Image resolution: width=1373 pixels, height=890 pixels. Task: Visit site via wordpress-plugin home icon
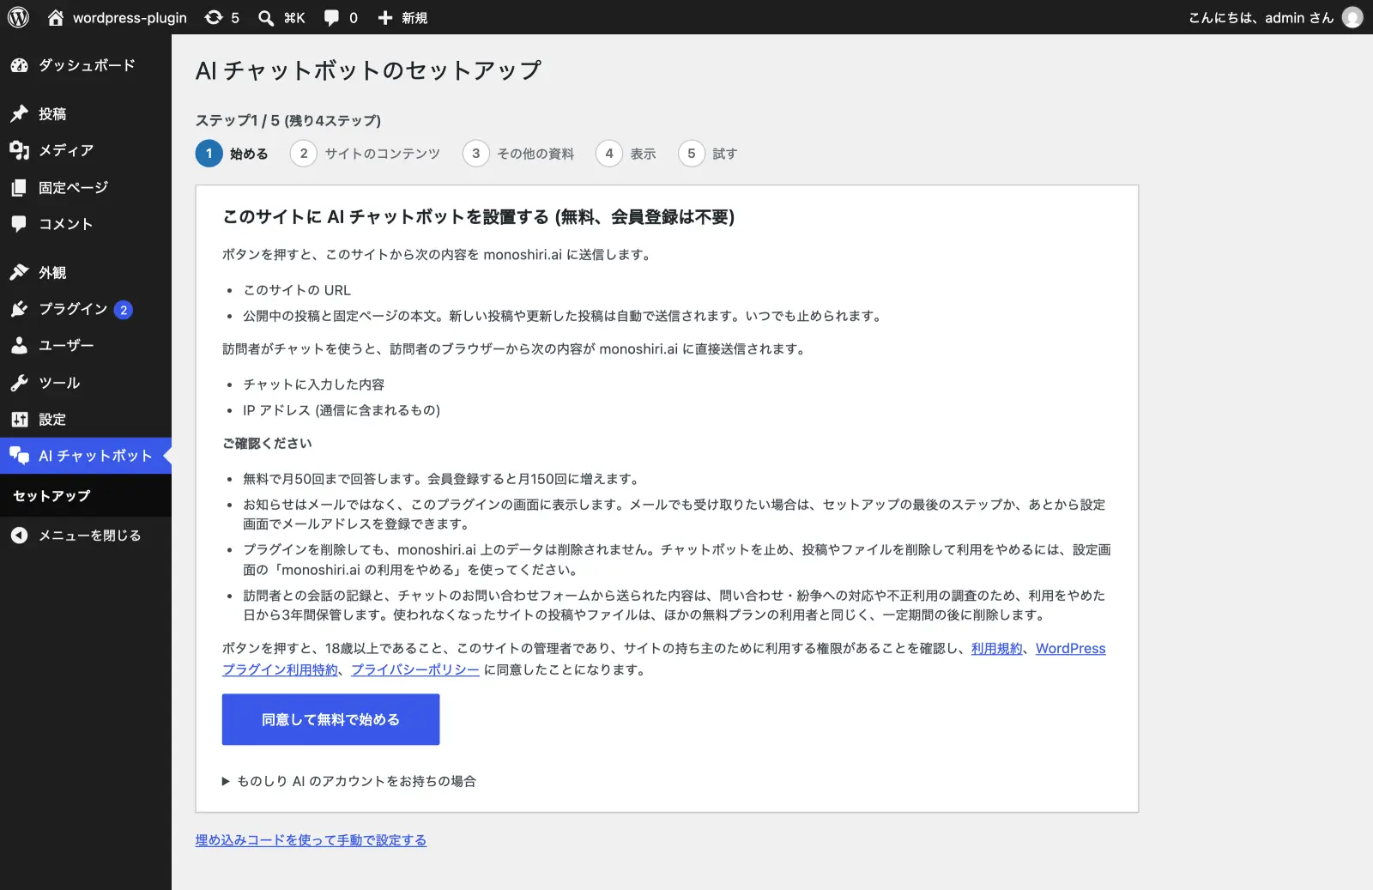tap(56, 17)
